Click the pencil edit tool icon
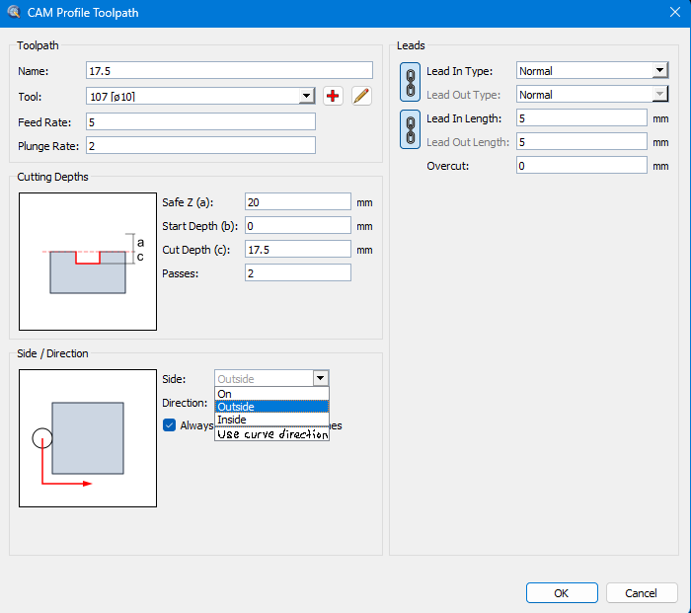This screenshot has width=691, height=613. coord(361,96)
